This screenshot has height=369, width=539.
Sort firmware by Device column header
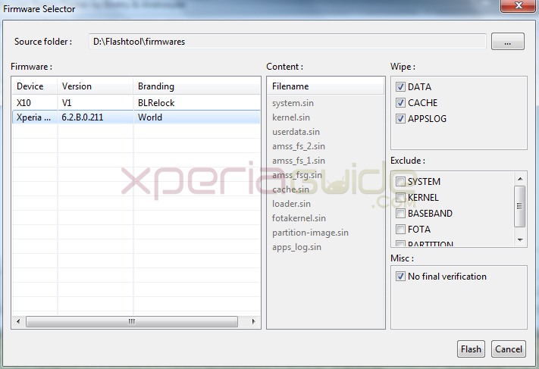[35, 86]
